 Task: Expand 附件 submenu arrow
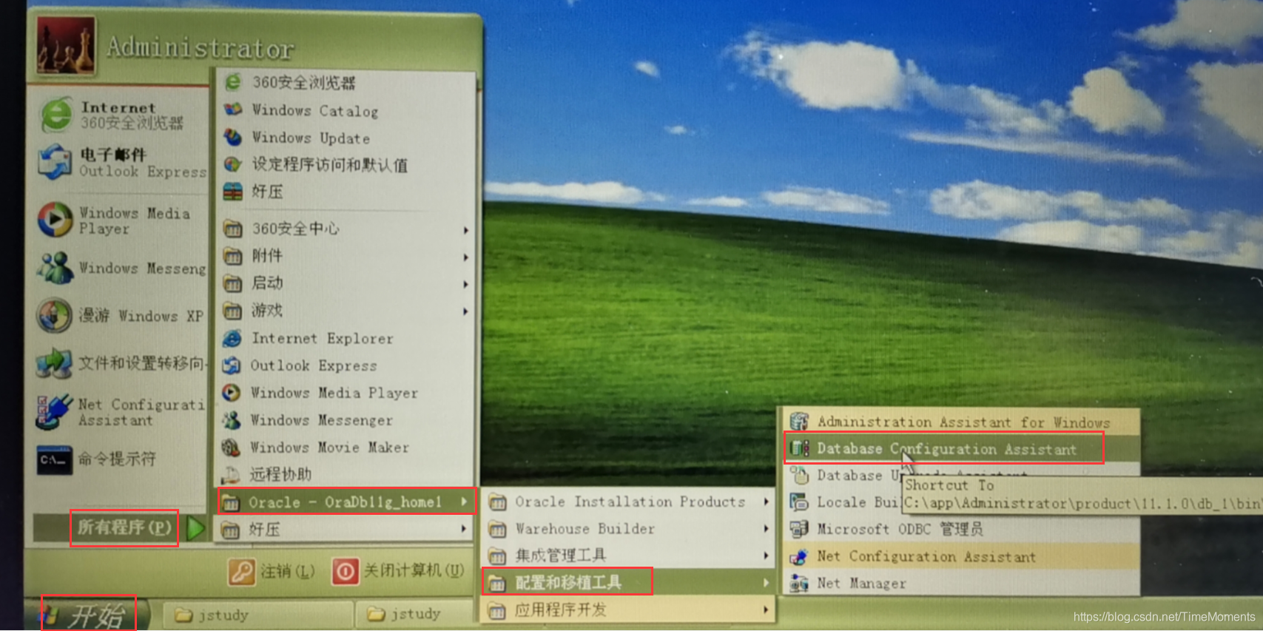465,257
